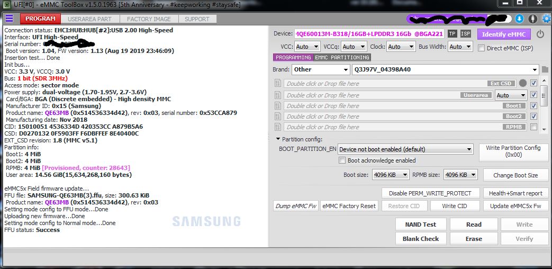
Task: Open the folder icon next to Q3J97V_04398A40
Action: tap(545, 69)
